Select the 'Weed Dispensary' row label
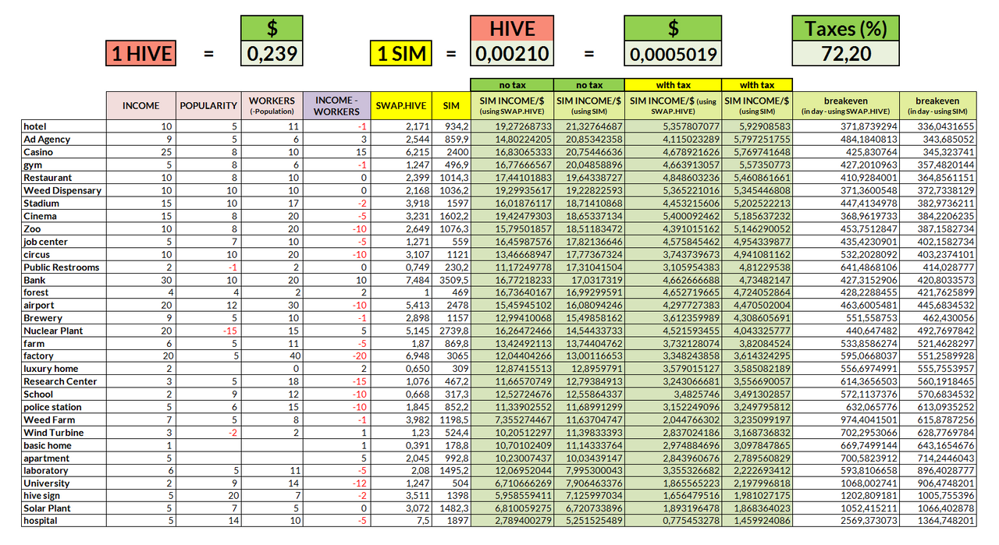Screen dimensions: 999x545 click(64, 190)
